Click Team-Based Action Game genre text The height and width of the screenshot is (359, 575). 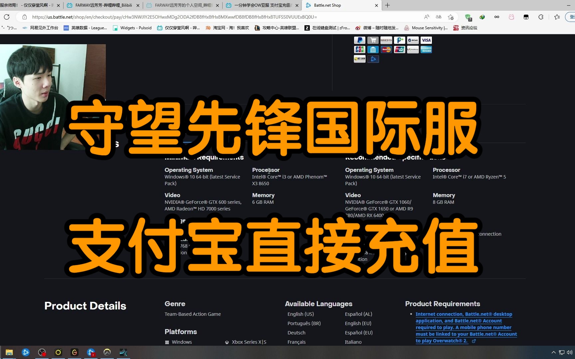tap(193, 314)
